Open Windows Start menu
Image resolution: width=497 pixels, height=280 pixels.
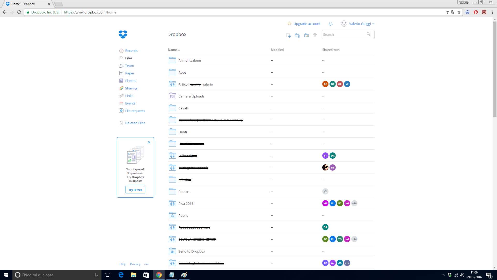pos(6,275)
